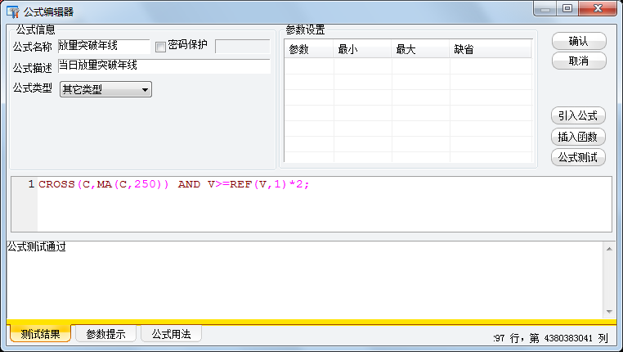Click the 参数 column header

coord(309,49)
